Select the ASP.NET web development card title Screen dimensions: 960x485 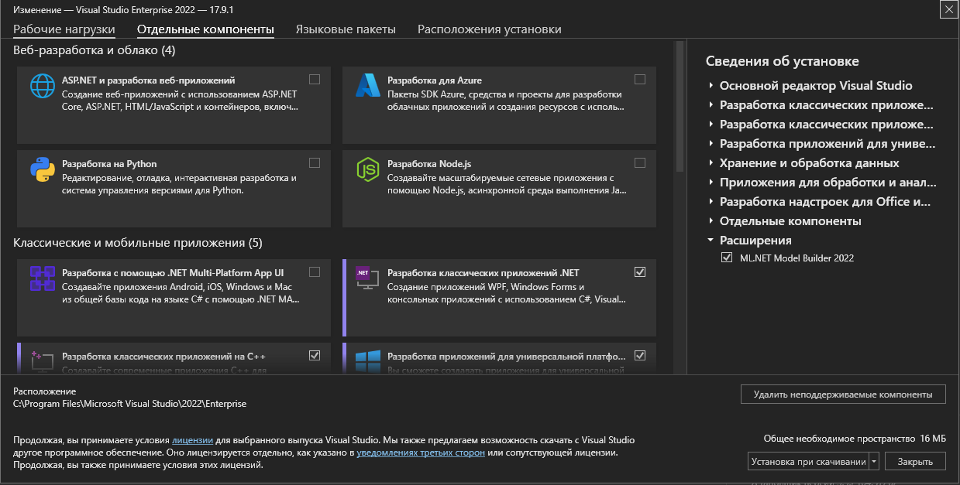(x=148, y=80)
